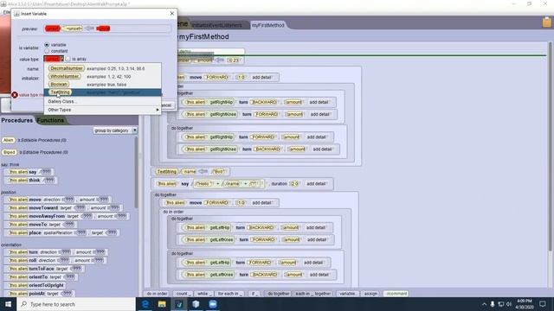Select the this alien turnToFace procedure
The height and width of the screenshot is (311, 554).
point(44,269)
